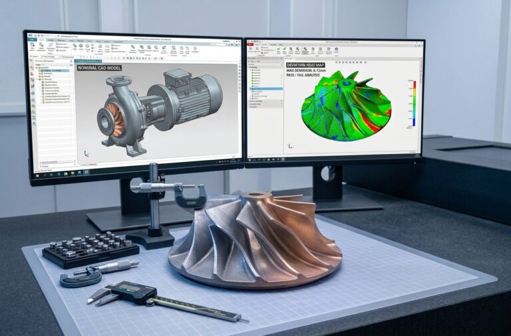Click the blue round help icon in inspection ribbon
This screenshot has width=511, height=336.
pos(337,49)
